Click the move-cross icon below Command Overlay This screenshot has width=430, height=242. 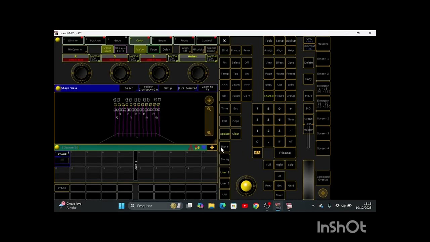point(323,193)
